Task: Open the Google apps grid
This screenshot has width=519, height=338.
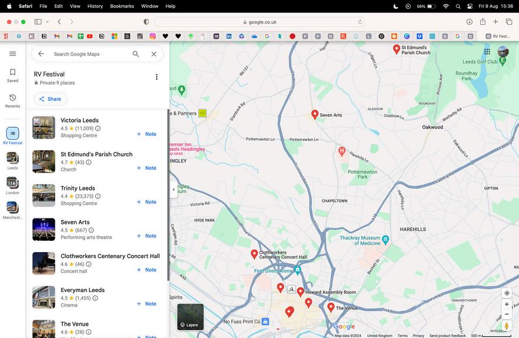Action: coord(487,51)
